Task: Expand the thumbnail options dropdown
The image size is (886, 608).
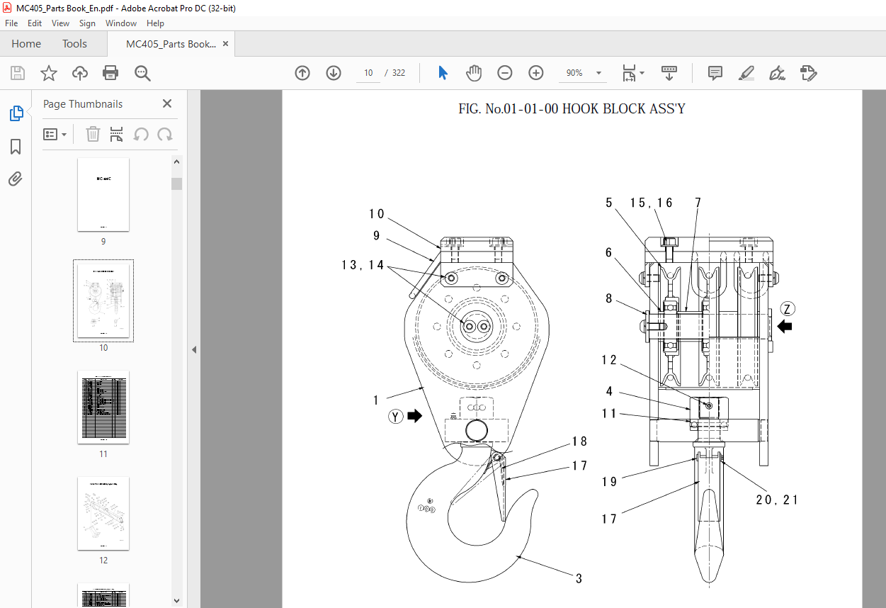Action: tap(55, 135)
